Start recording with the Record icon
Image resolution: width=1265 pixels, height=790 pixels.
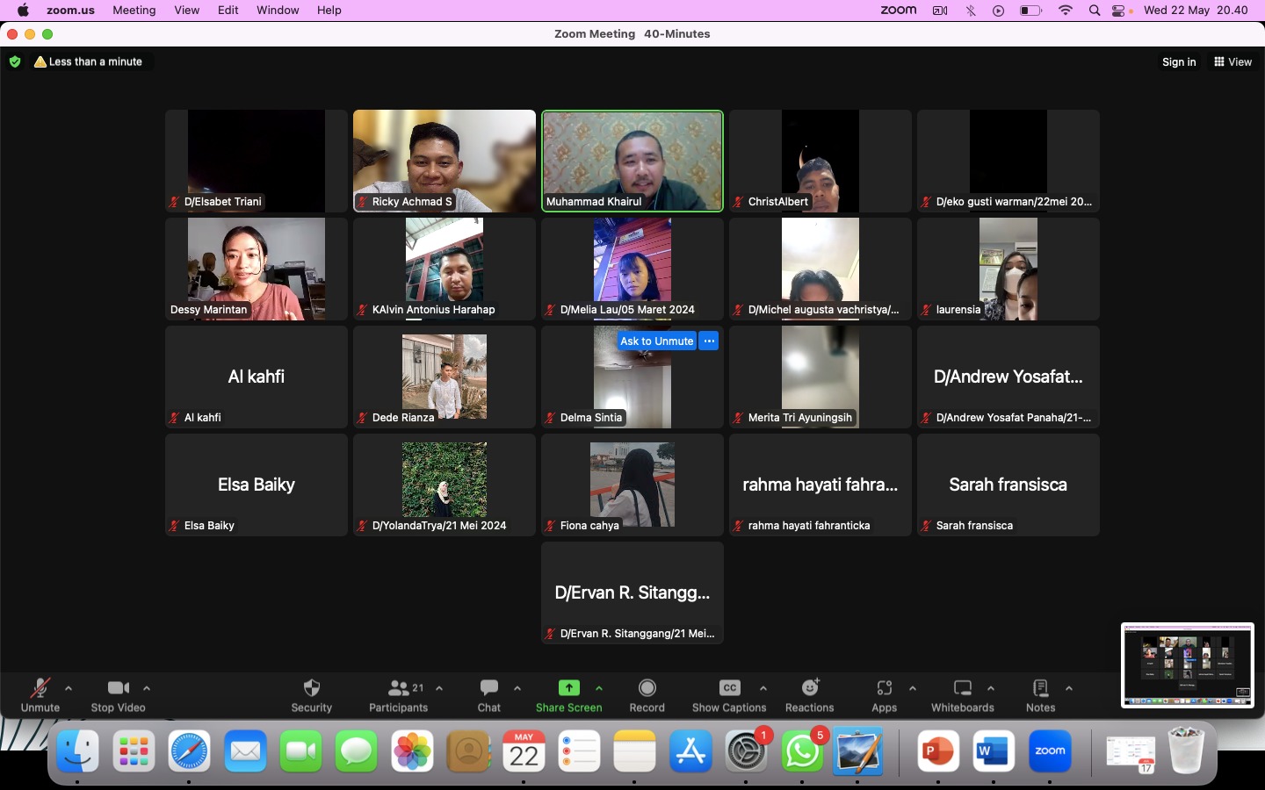(x=647, y=687)
